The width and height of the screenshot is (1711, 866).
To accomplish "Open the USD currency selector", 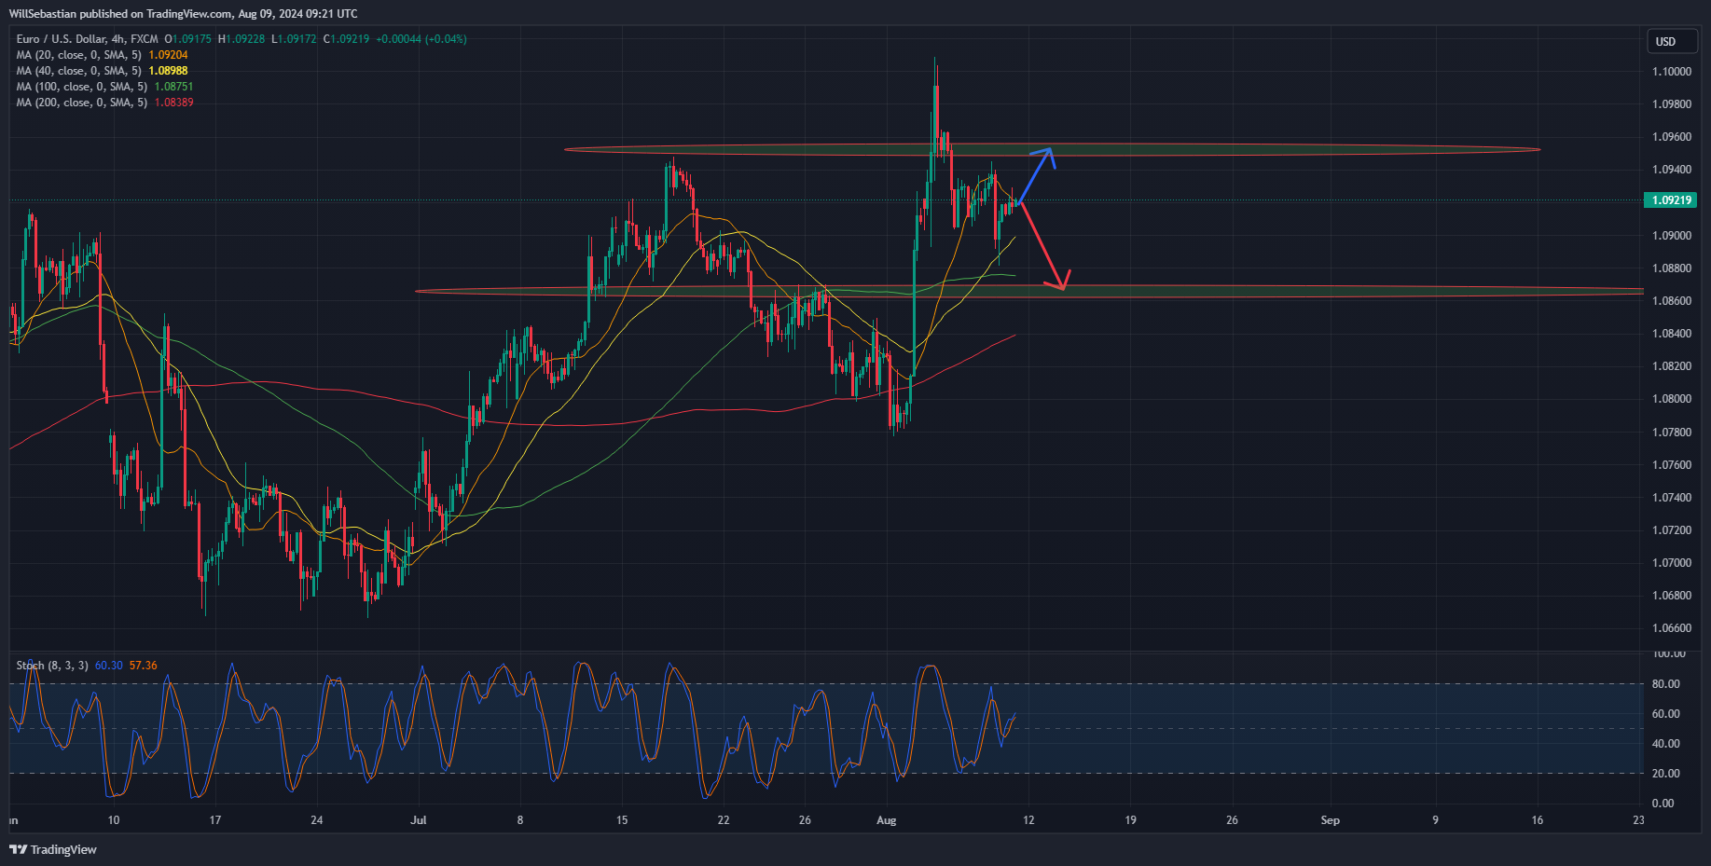I will (1672, 41).
